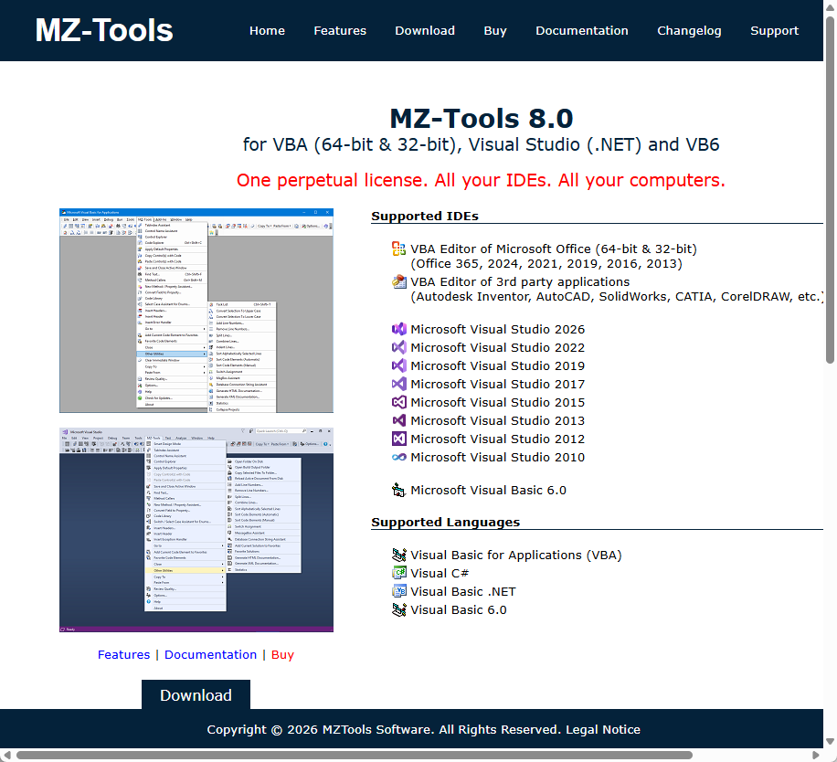Click the VBA Editor of 3rd party applications icon
Viewport: 837px width, 762px height.
coord(397,281)
